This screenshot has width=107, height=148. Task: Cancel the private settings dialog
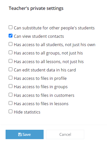tap(65, 134)
